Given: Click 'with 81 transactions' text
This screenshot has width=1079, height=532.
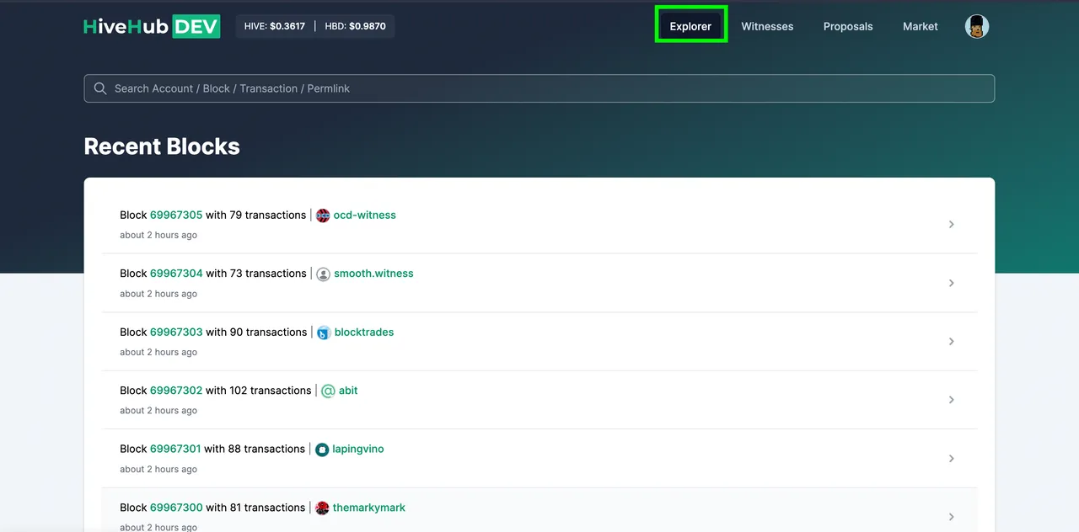Looking at the screenshot, I should pos(256,508).
